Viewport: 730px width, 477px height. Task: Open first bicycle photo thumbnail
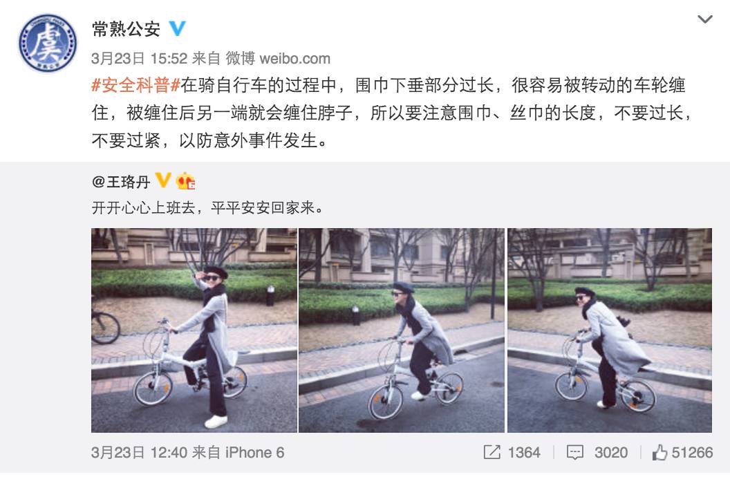(194, 330)
